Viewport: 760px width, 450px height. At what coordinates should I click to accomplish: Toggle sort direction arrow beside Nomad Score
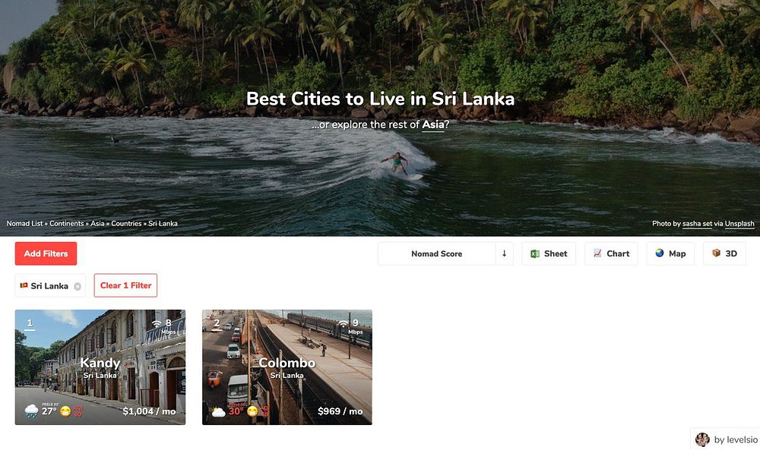click(504, 253)
